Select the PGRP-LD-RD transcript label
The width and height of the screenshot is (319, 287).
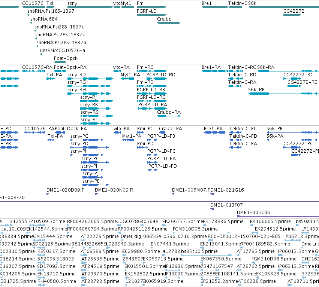click(x=161, y=75)
